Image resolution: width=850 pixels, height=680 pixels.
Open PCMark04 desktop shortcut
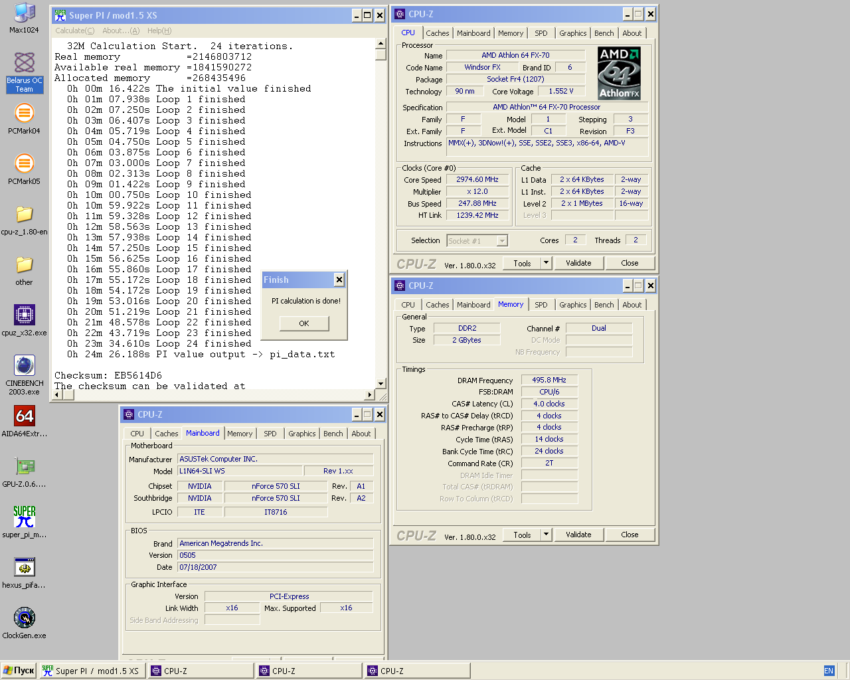click(25, 119)
